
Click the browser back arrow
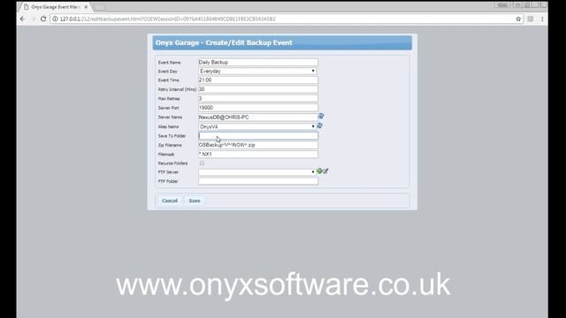(23, 19)
